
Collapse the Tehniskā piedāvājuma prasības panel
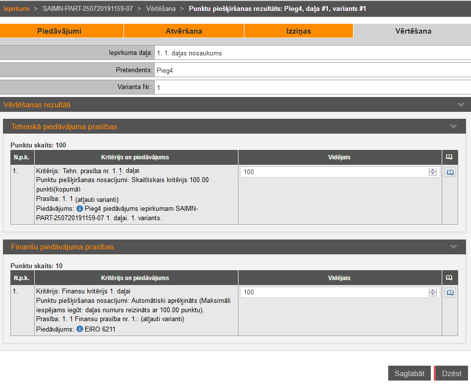click(453, 127)
